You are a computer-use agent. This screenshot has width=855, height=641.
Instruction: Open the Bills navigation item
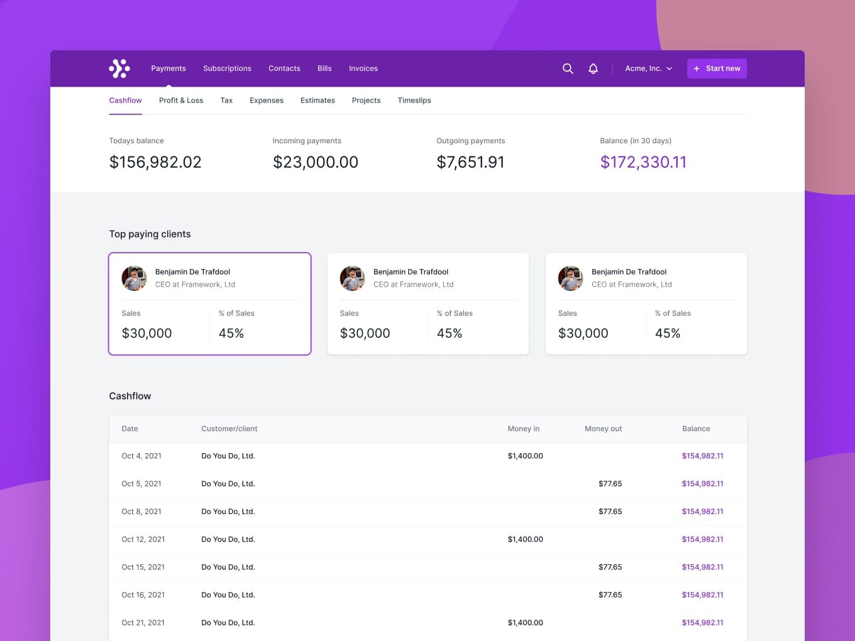click(x=324, y=68)
